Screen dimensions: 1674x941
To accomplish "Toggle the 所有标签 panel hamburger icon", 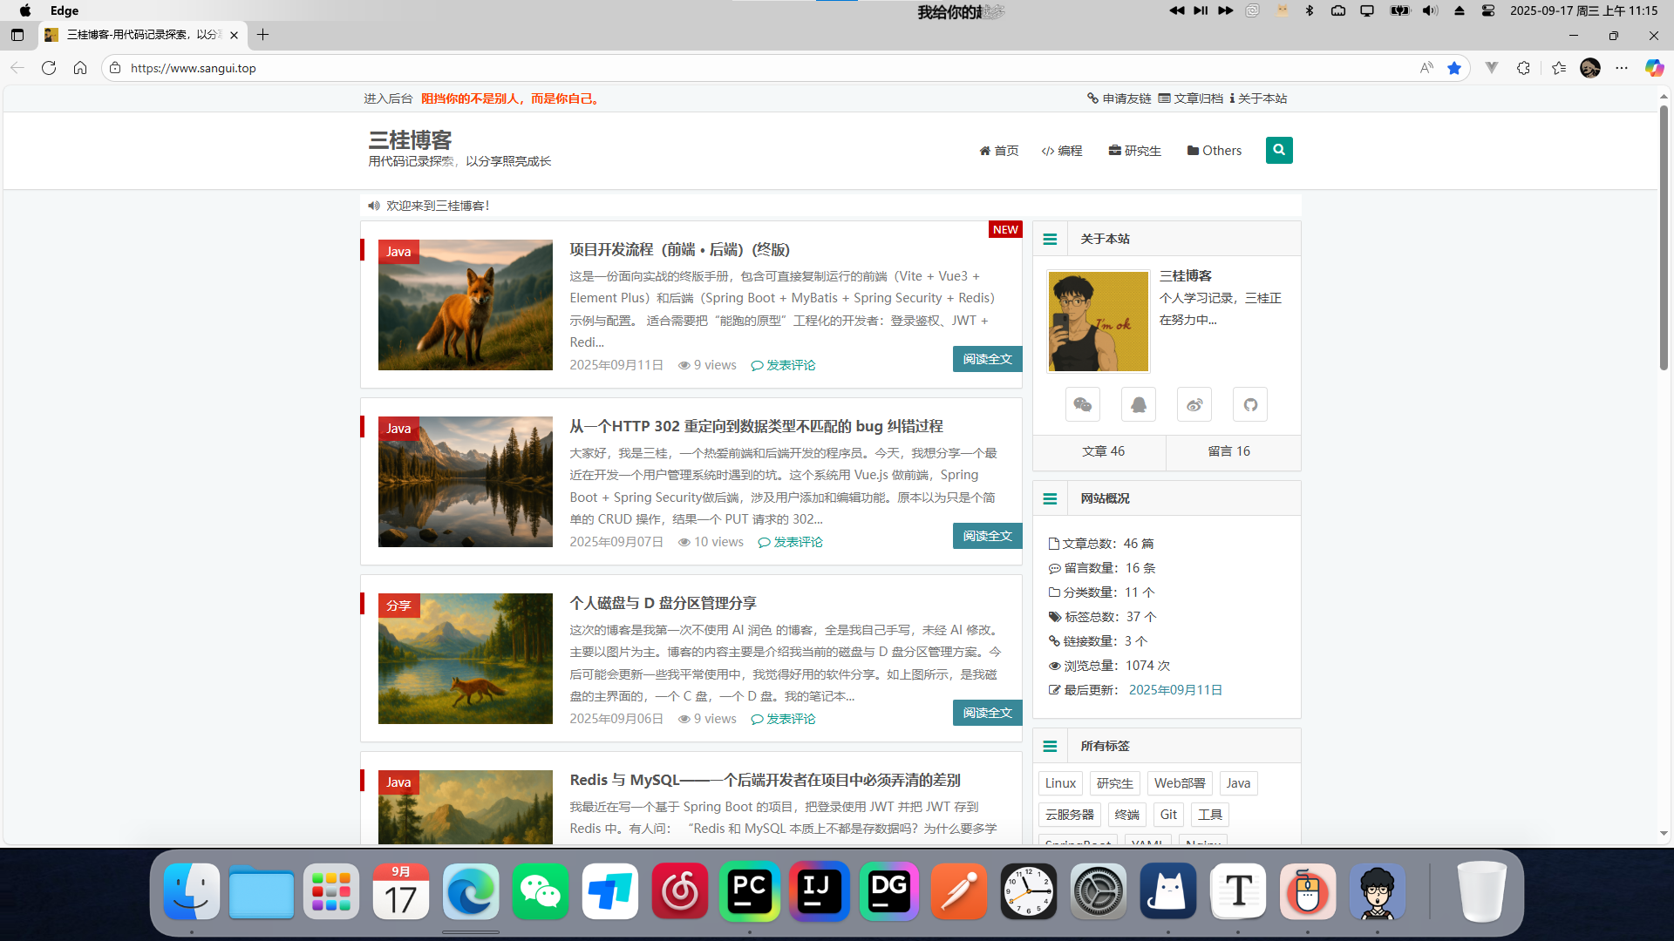I will tap(1050, 746).
